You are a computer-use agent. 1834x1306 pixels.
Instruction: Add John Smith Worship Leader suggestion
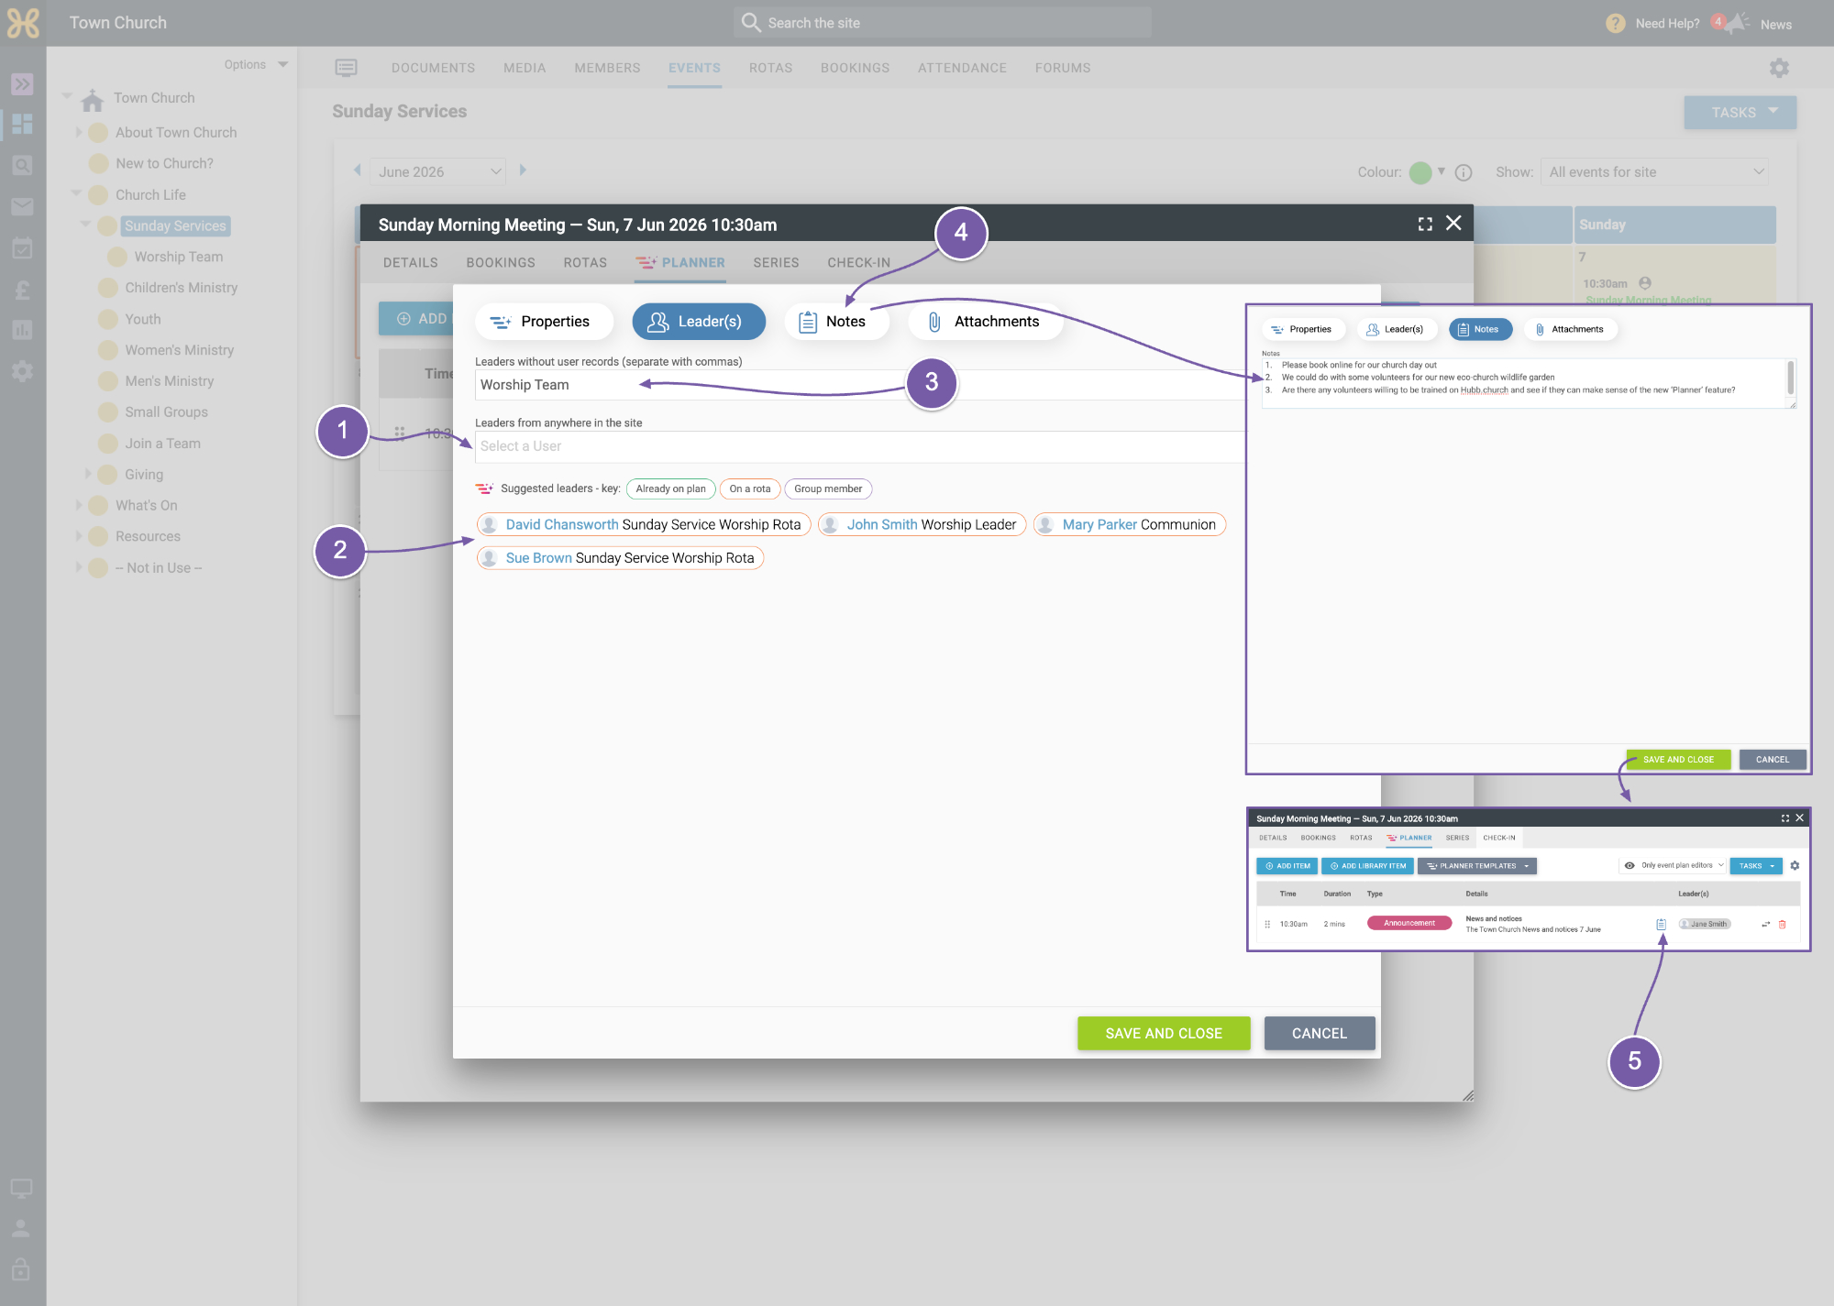coord(922,524)
